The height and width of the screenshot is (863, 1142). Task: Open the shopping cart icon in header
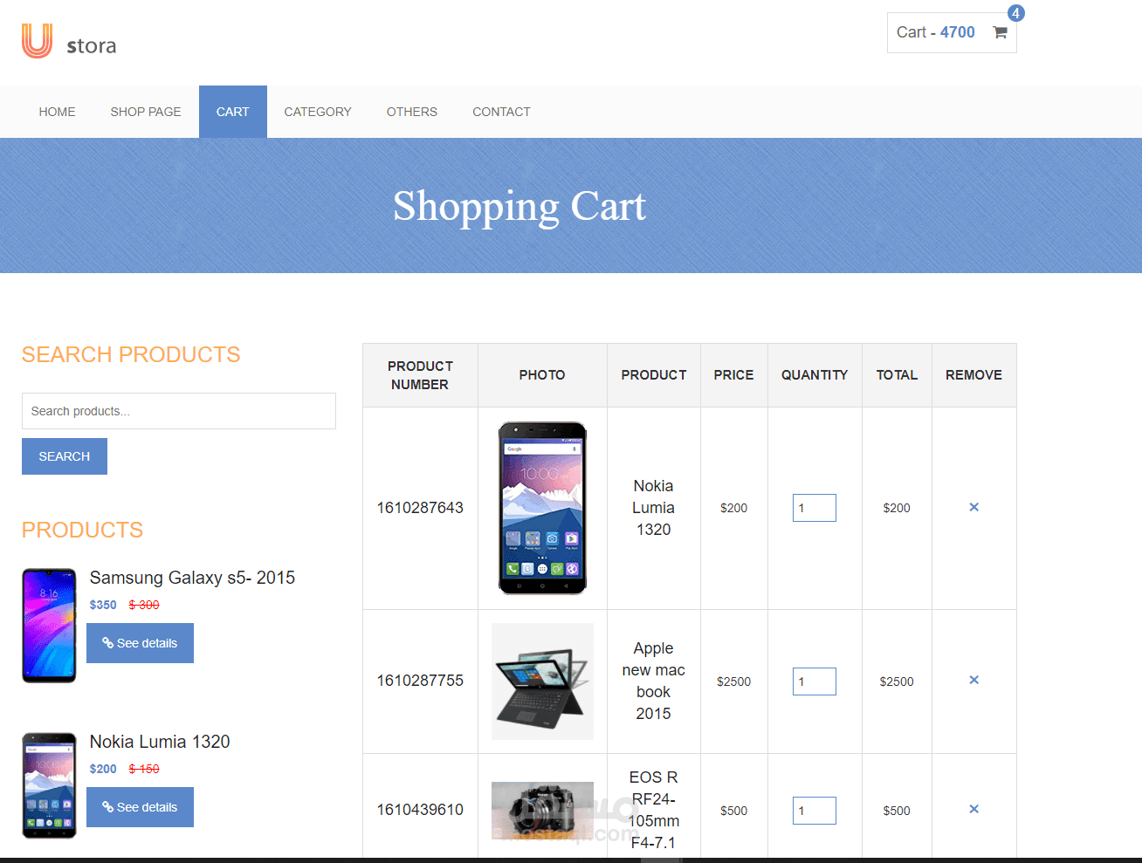point(1001,32)
